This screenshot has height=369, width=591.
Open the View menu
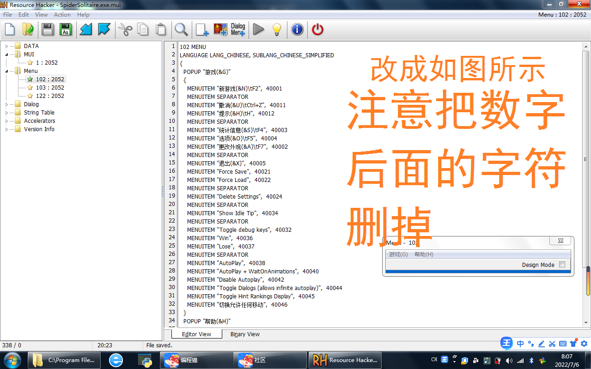tap(41, 15)
